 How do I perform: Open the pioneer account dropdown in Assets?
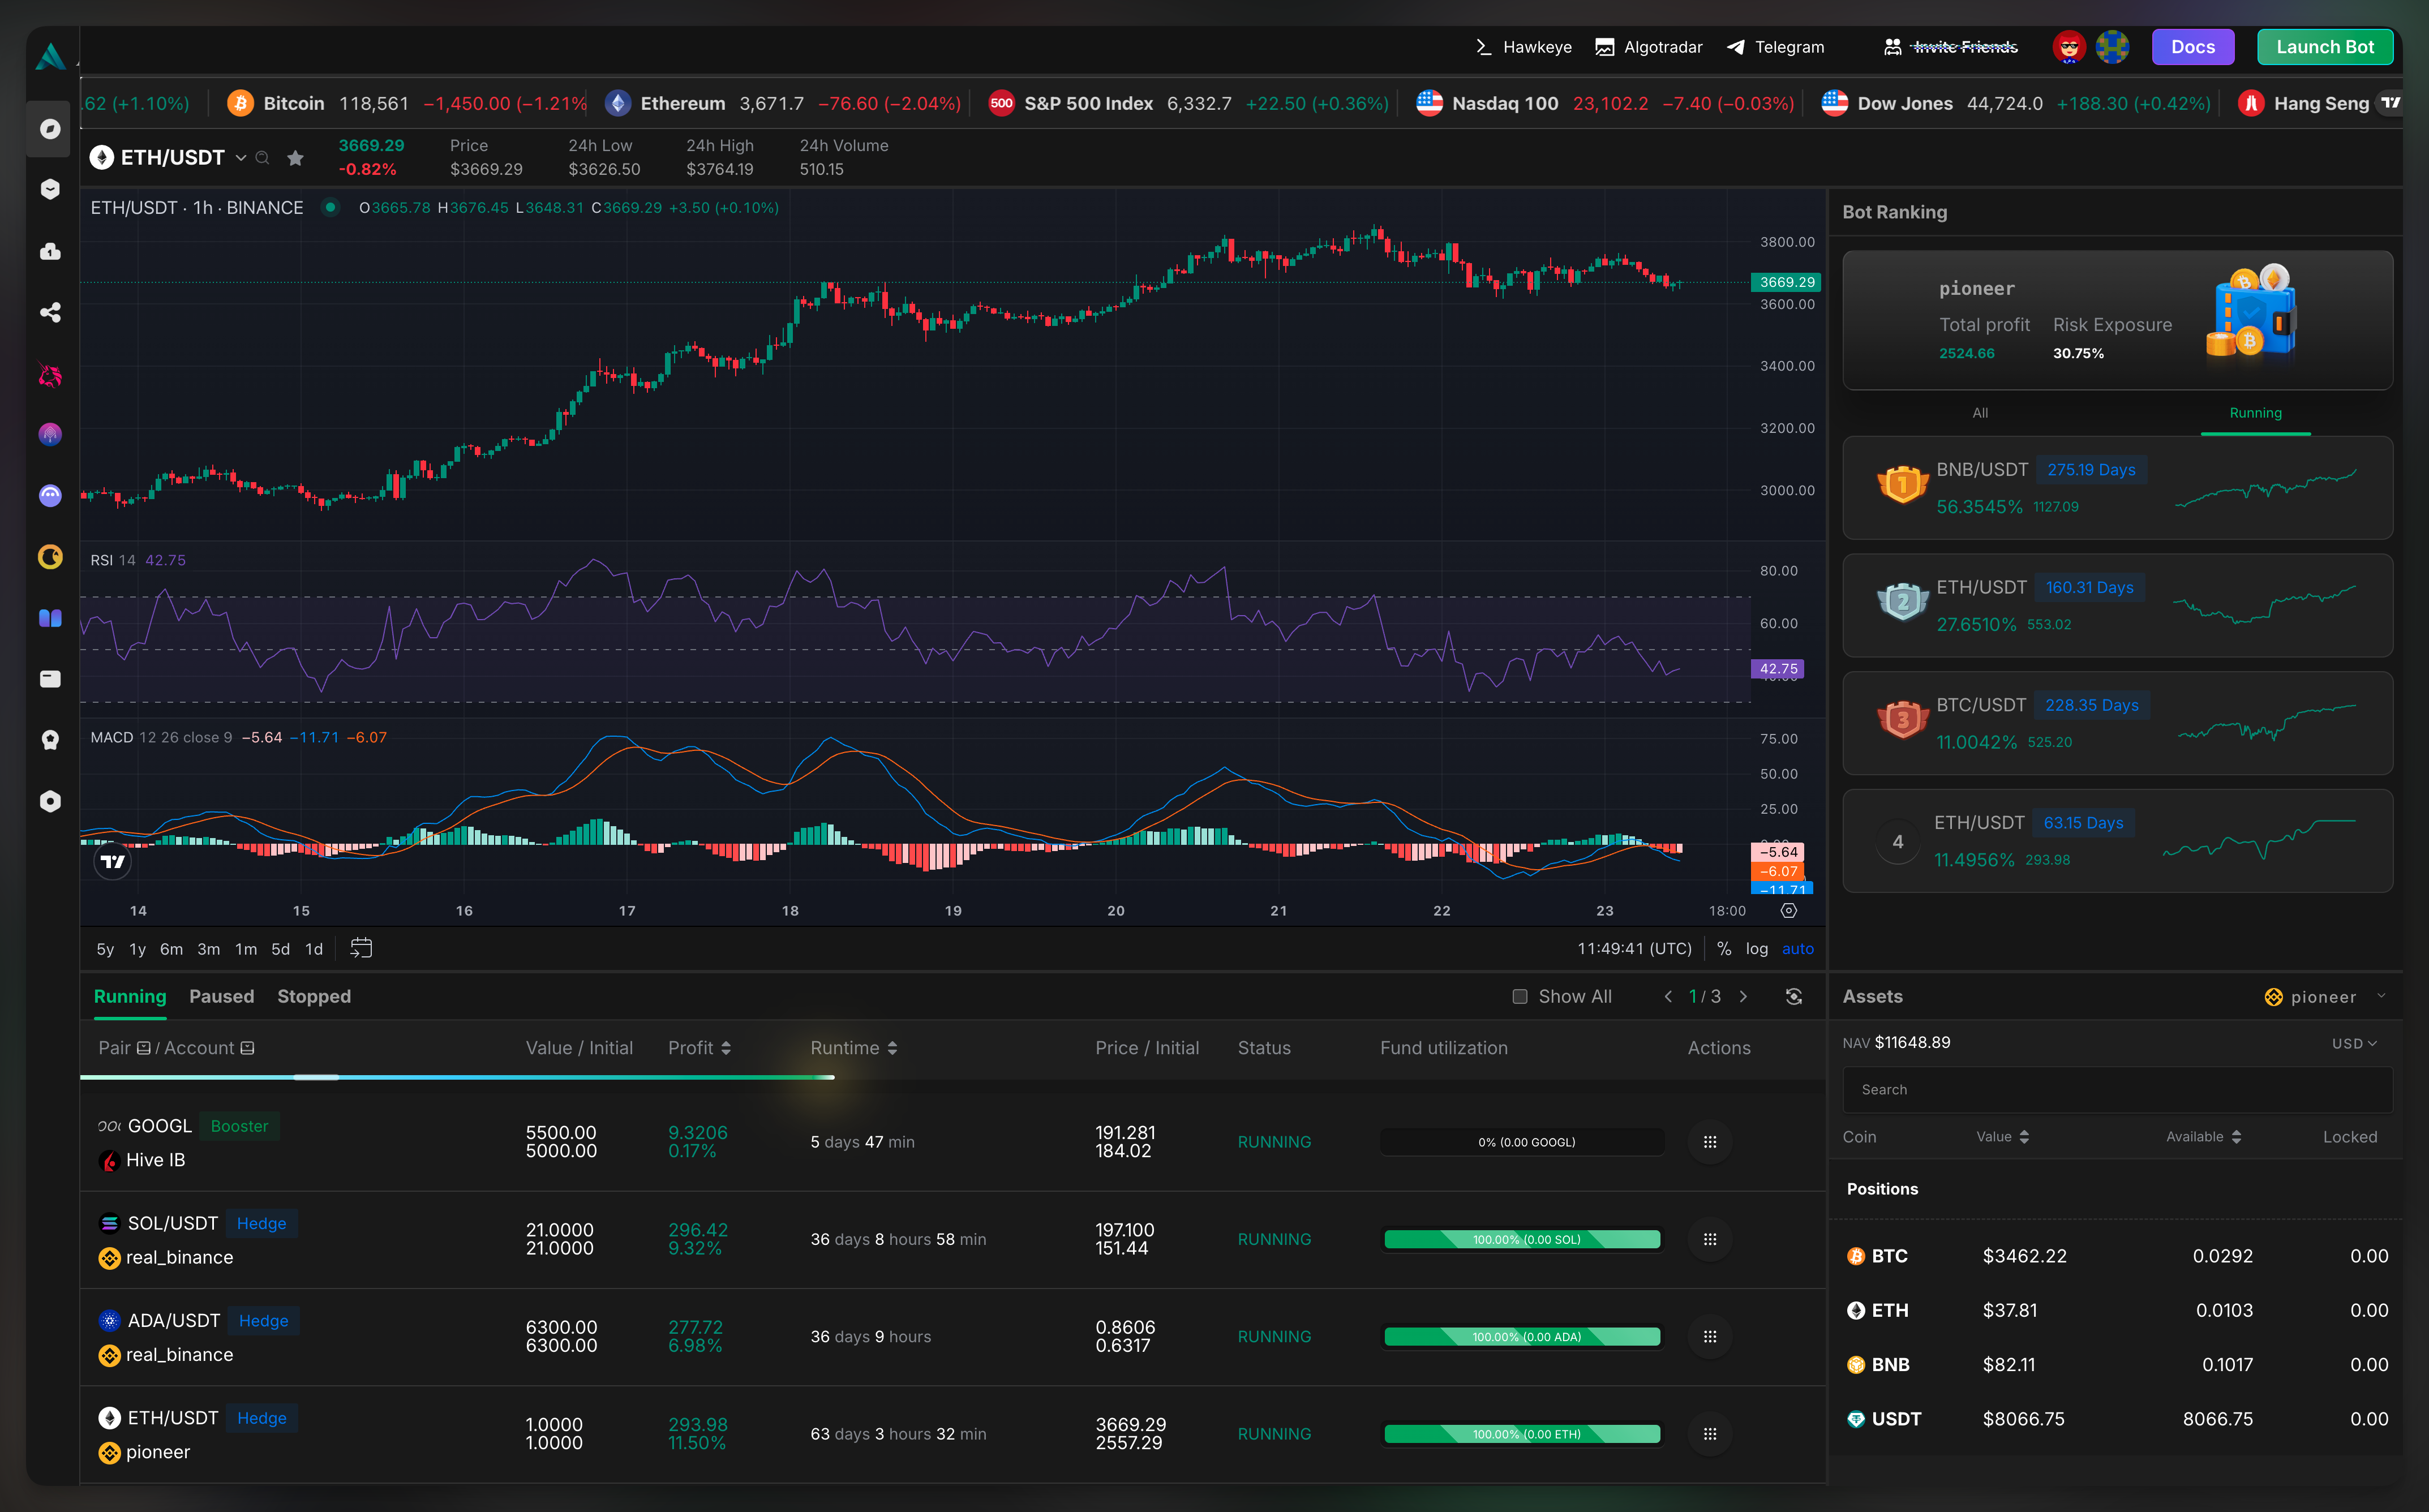pos(2324,997)
